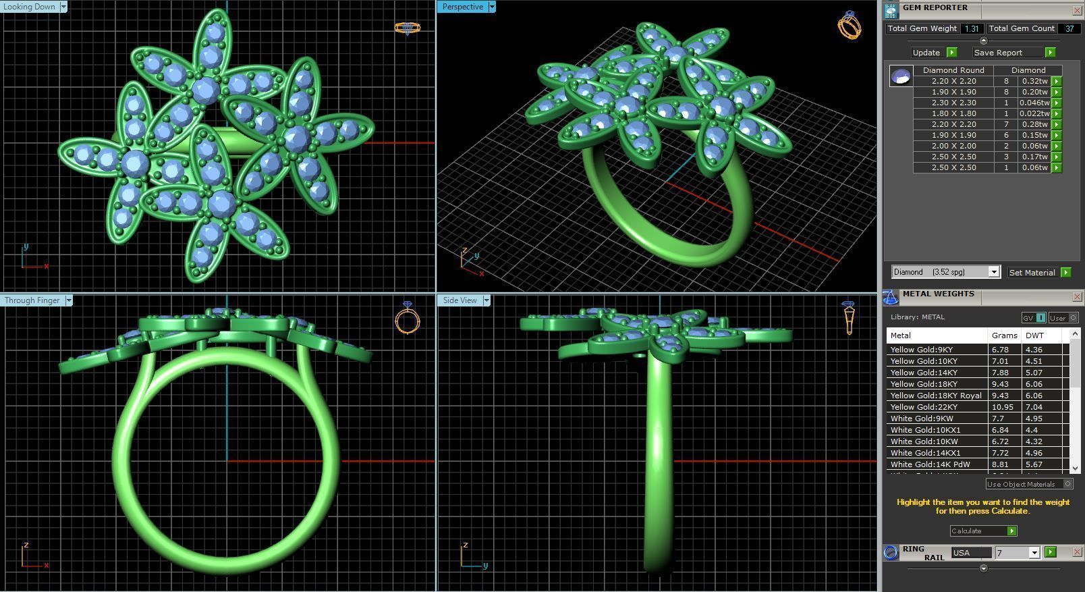Close the Gem Reporter panel
Viewport: 1085px width, 592px height.
point(1077,10)
